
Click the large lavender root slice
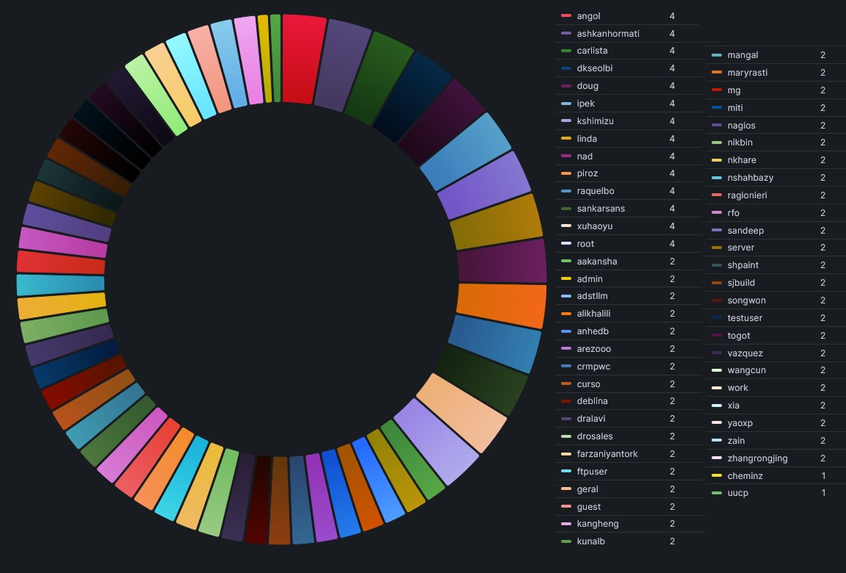pos(435,442)
